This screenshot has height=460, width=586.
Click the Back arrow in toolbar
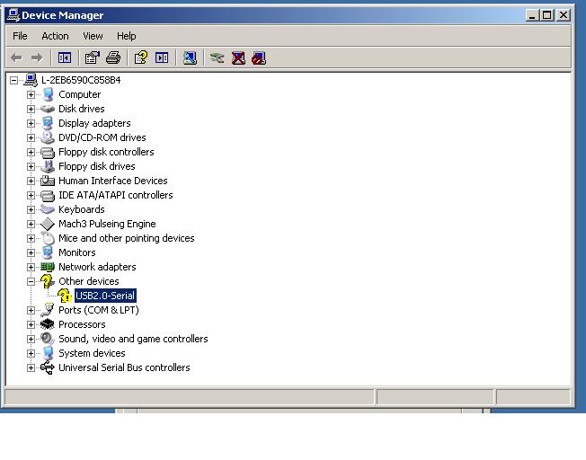pyautogui.click(x=16, y=57)
